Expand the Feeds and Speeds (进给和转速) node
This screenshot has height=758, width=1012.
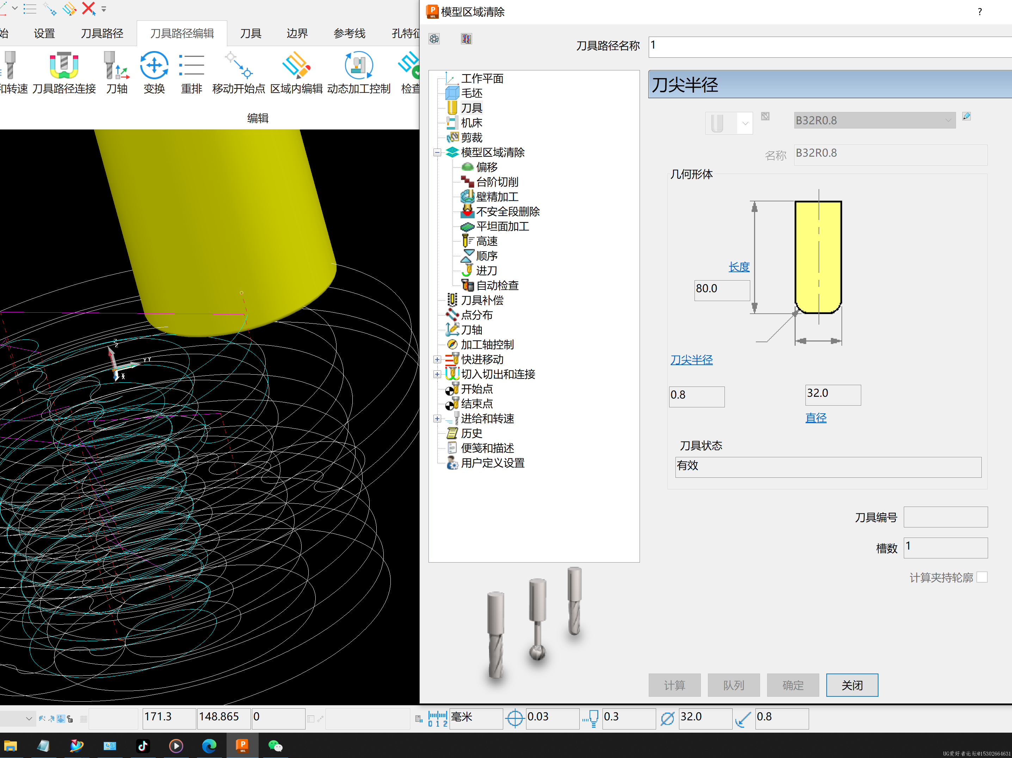click(x=437, y=419)
